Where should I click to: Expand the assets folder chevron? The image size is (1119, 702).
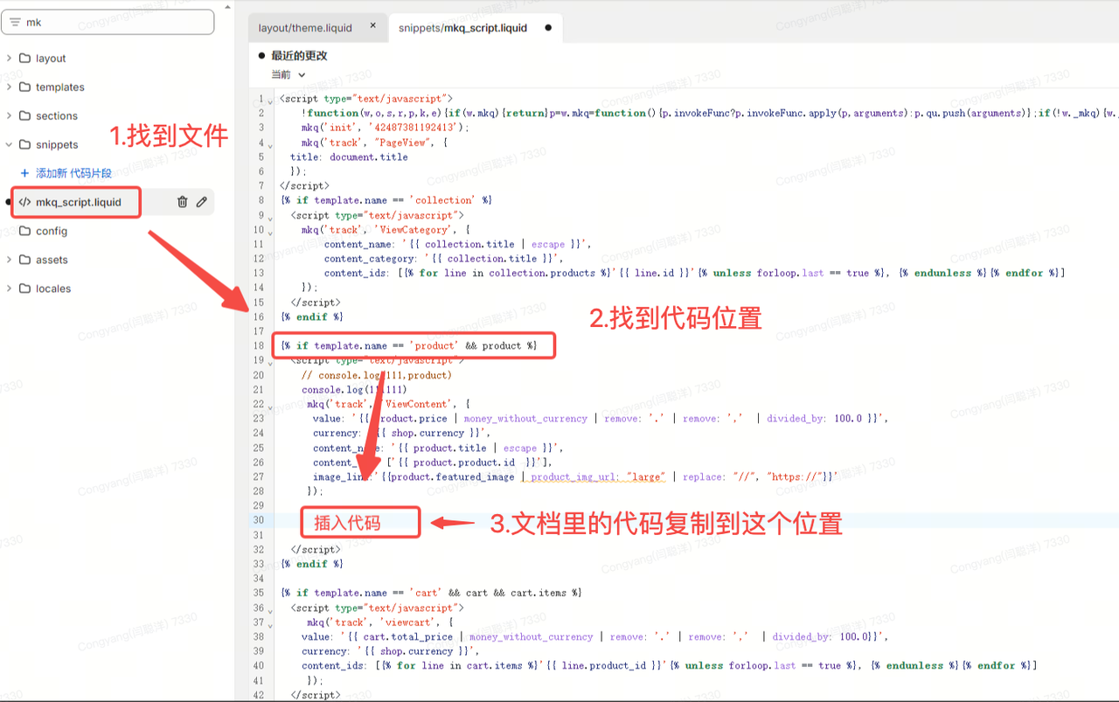click(x=9, y=261)
